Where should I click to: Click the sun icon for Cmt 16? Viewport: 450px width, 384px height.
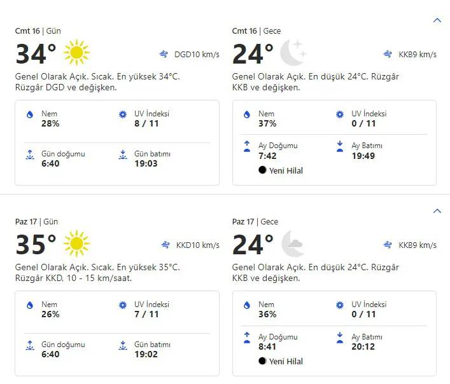[x=77, y=53]
